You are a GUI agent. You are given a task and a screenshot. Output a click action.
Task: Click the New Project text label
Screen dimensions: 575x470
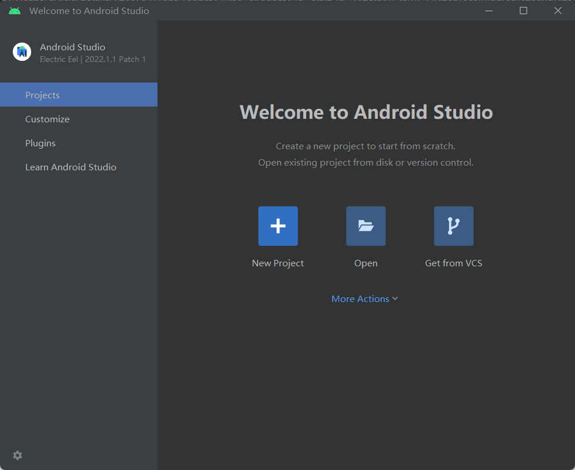coord(278,263)
